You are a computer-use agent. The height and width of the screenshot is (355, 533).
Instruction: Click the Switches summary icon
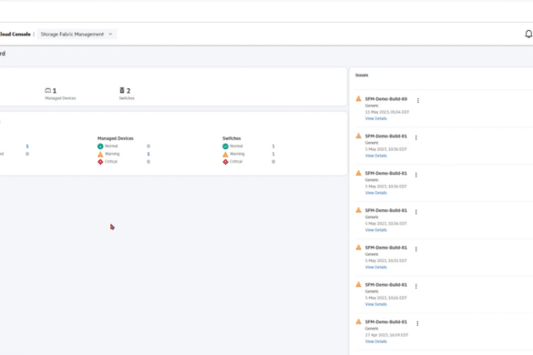[x=122, y=90]
